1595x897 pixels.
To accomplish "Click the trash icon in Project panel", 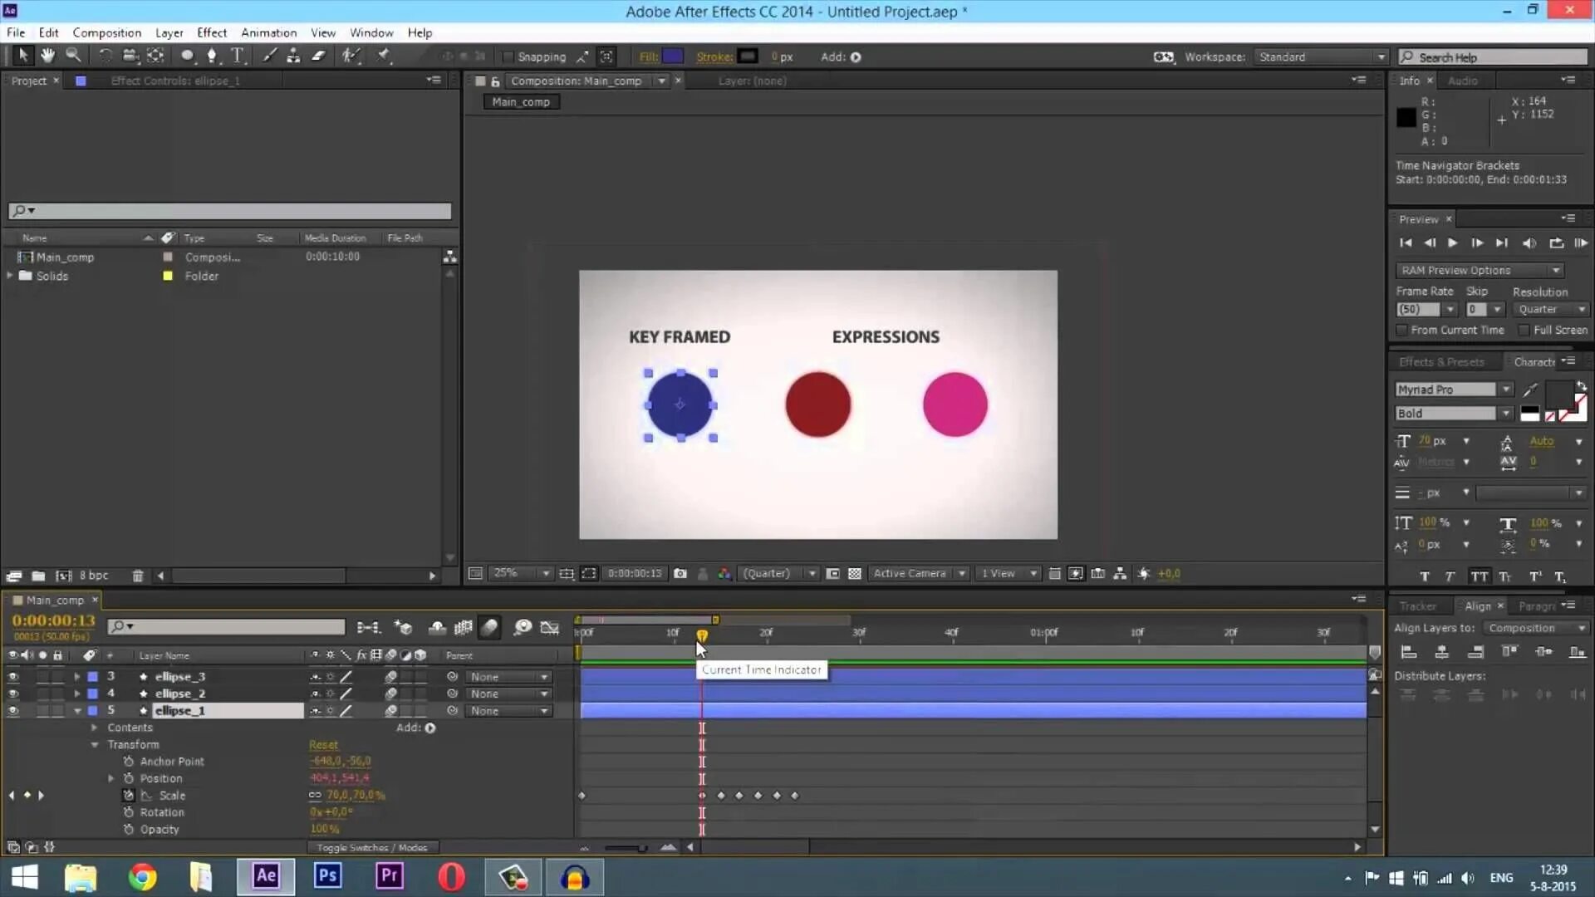I will (x=138, y=576).
